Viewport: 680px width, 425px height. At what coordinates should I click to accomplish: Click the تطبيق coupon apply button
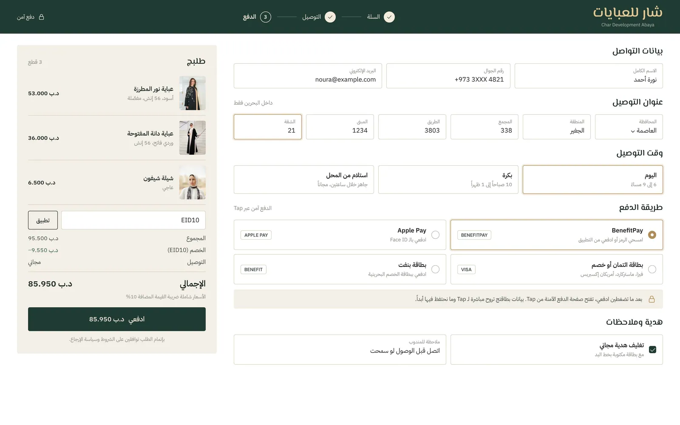(x=43, y=220)
